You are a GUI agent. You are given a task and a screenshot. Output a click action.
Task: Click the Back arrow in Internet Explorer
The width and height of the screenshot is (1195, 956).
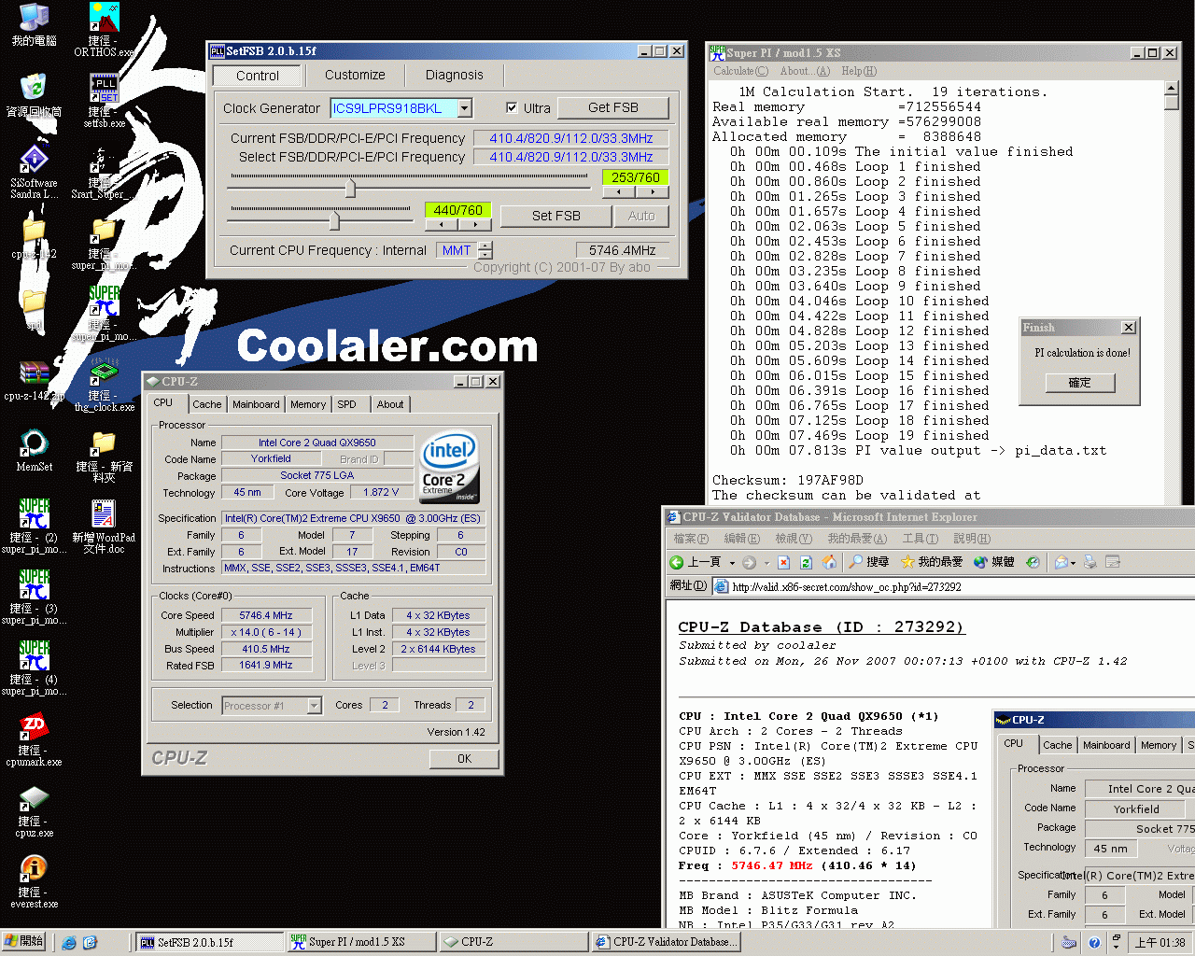[x=677, y=562]
